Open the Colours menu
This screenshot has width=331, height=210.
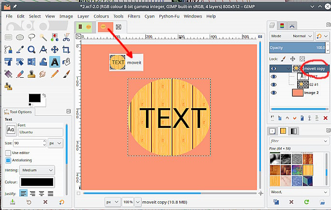[101, 16]
